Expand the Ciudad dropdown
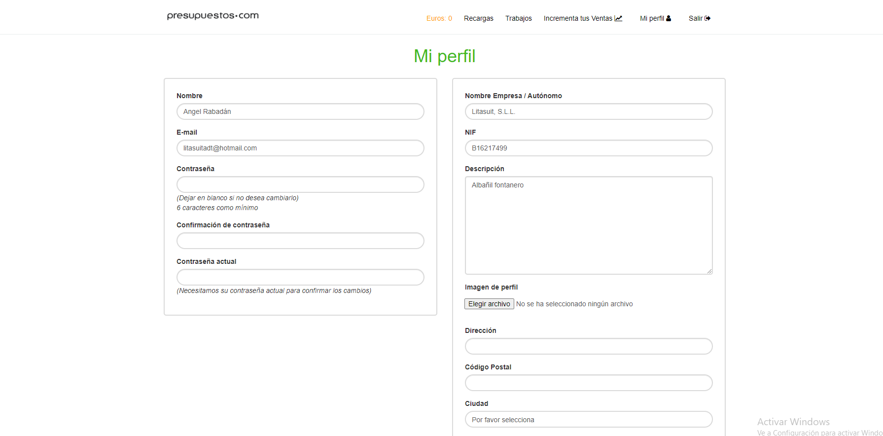The height and width of the screenshot is (436, 883). [588, 419]
